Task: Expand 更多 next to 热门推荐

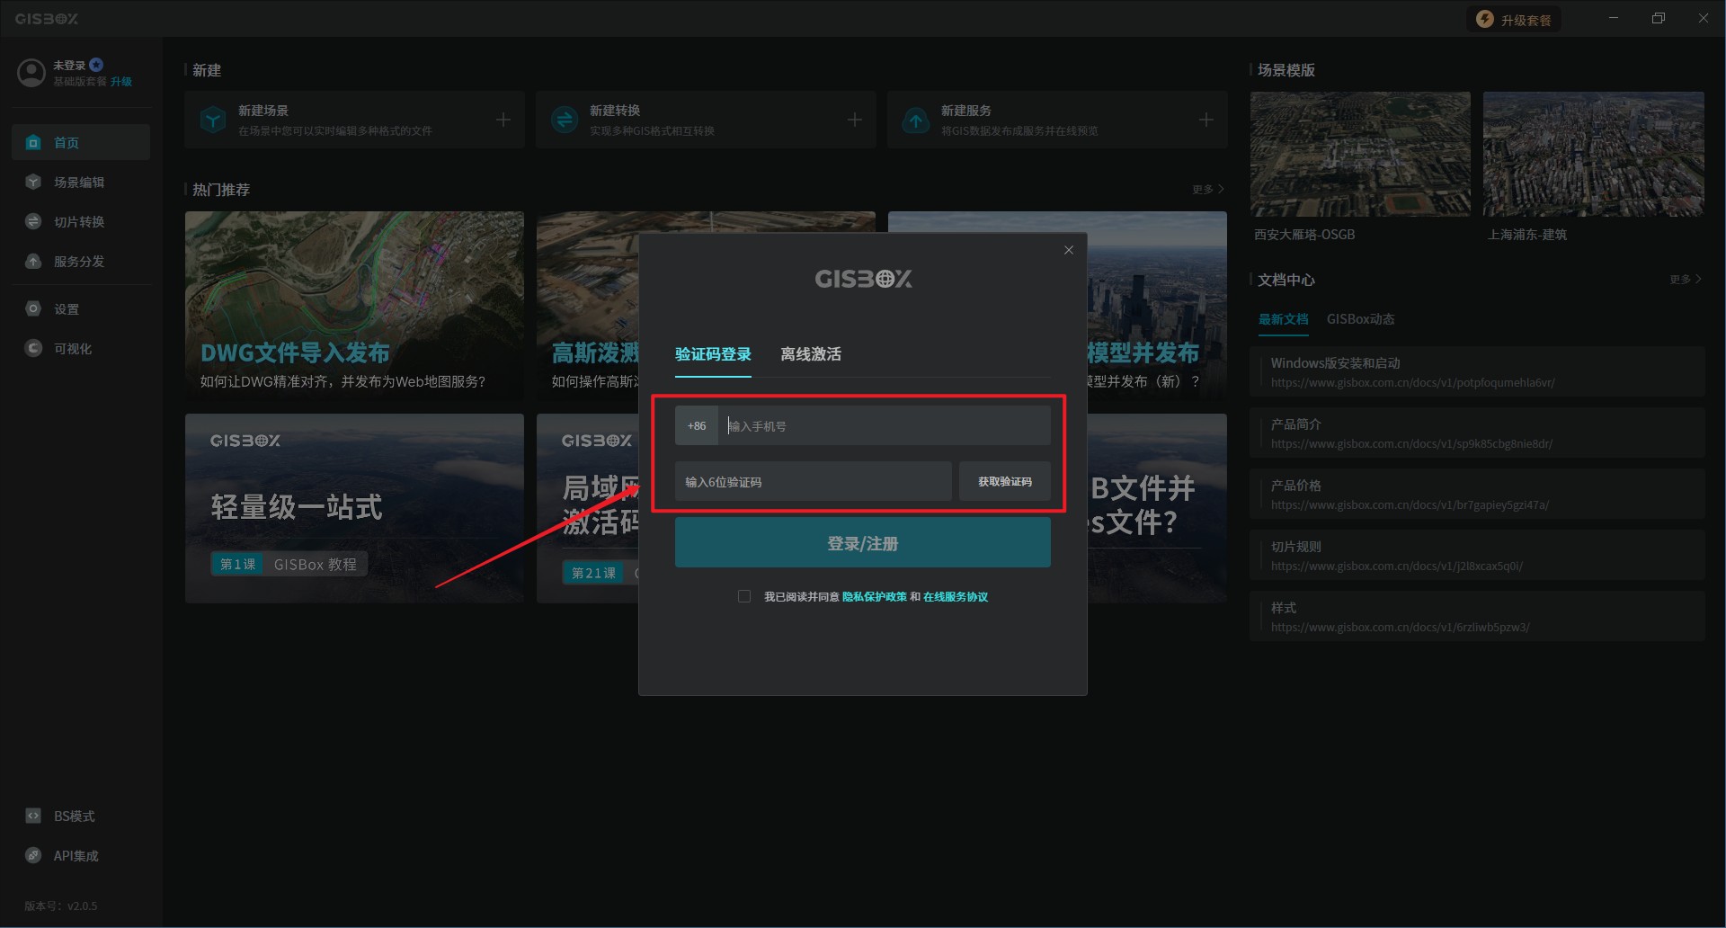Action: click(x=1208, y=190)
